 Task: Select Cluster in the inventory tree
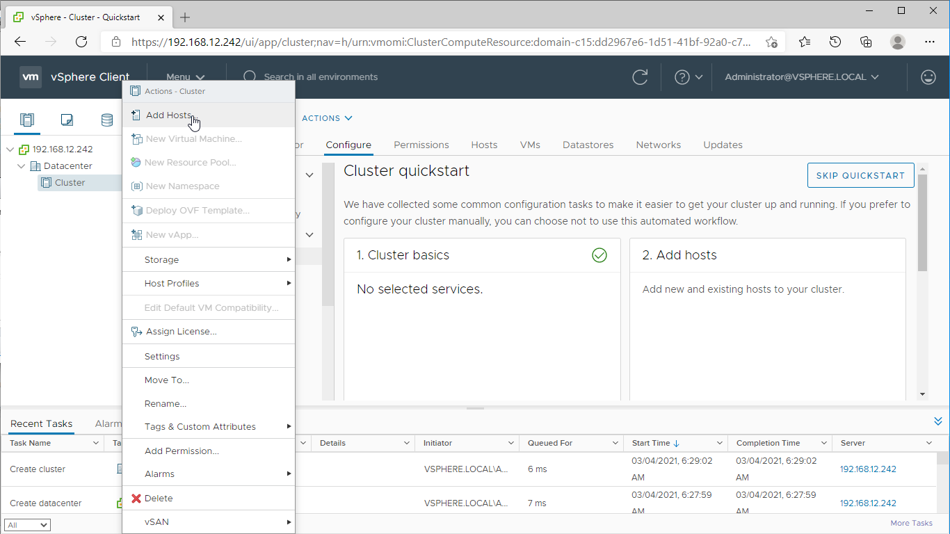coord(70,183)
